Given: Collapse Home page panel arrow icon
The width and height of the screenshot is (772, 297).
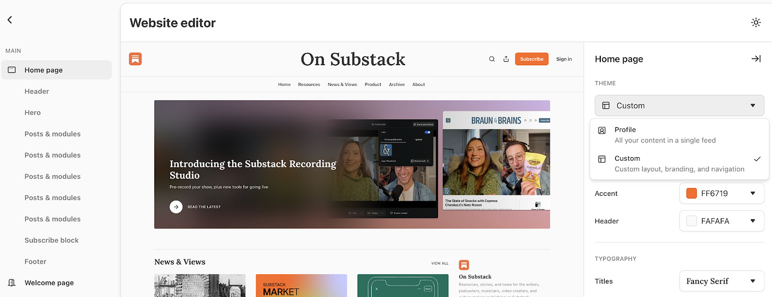Looking at the screenshot, I should tap(756, 59).
